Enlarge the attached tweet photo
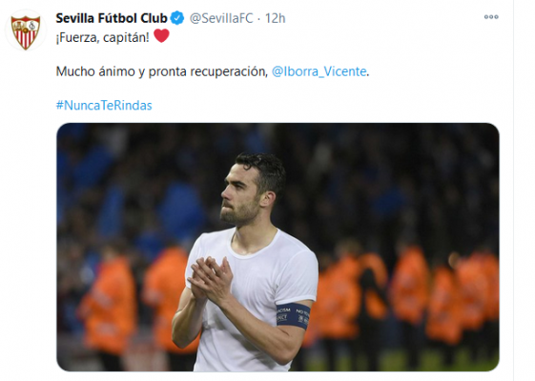 278,247
